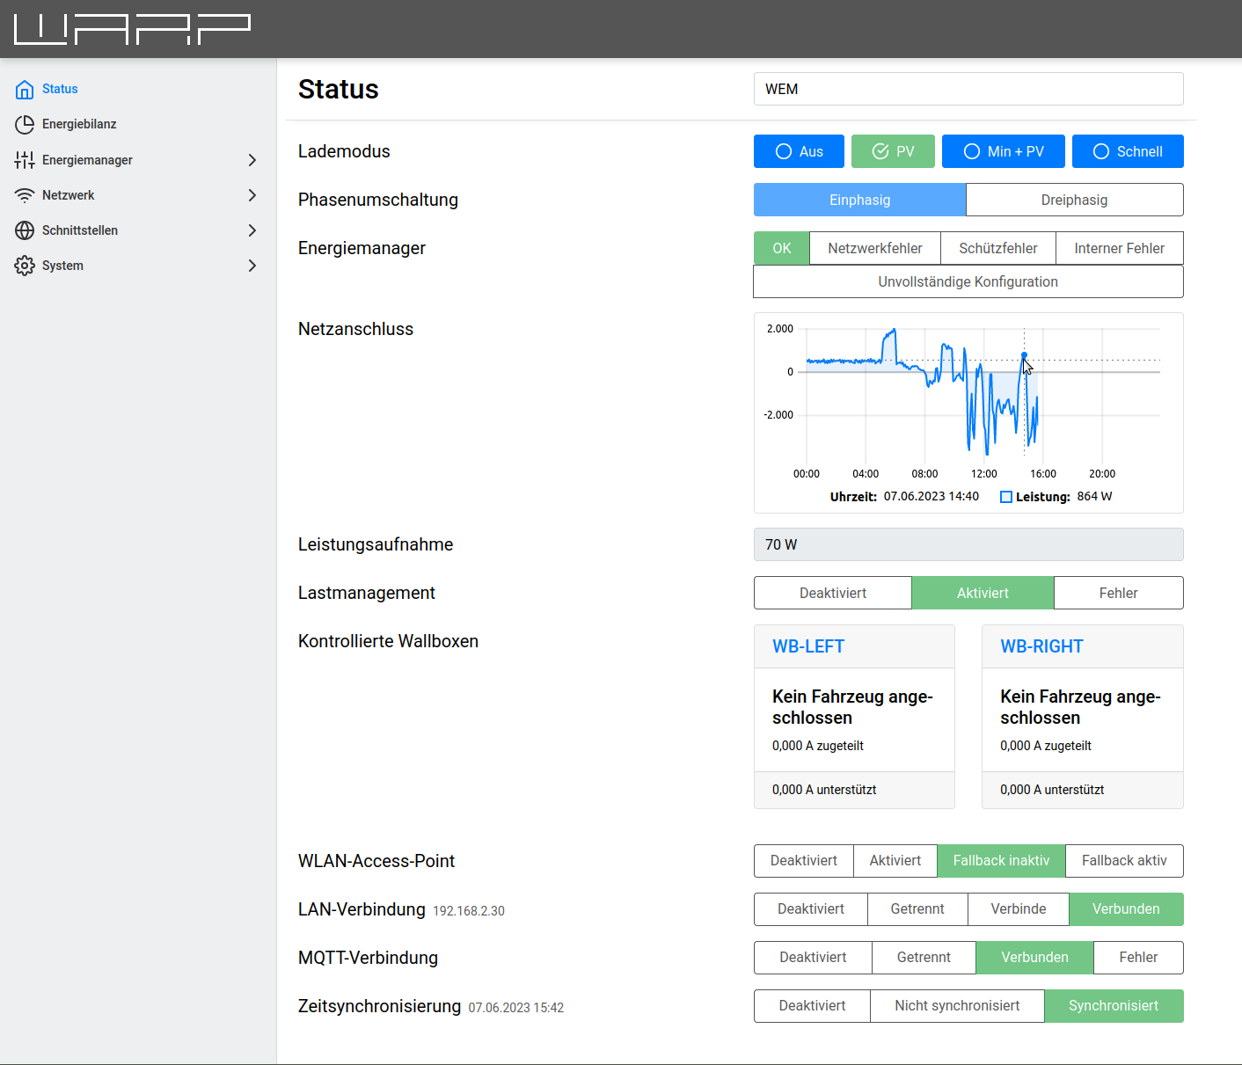Viewport: 1242px width, 1065px height.
Task: Expand the Netzwerk menu chevron
Action: pos(252,195)
